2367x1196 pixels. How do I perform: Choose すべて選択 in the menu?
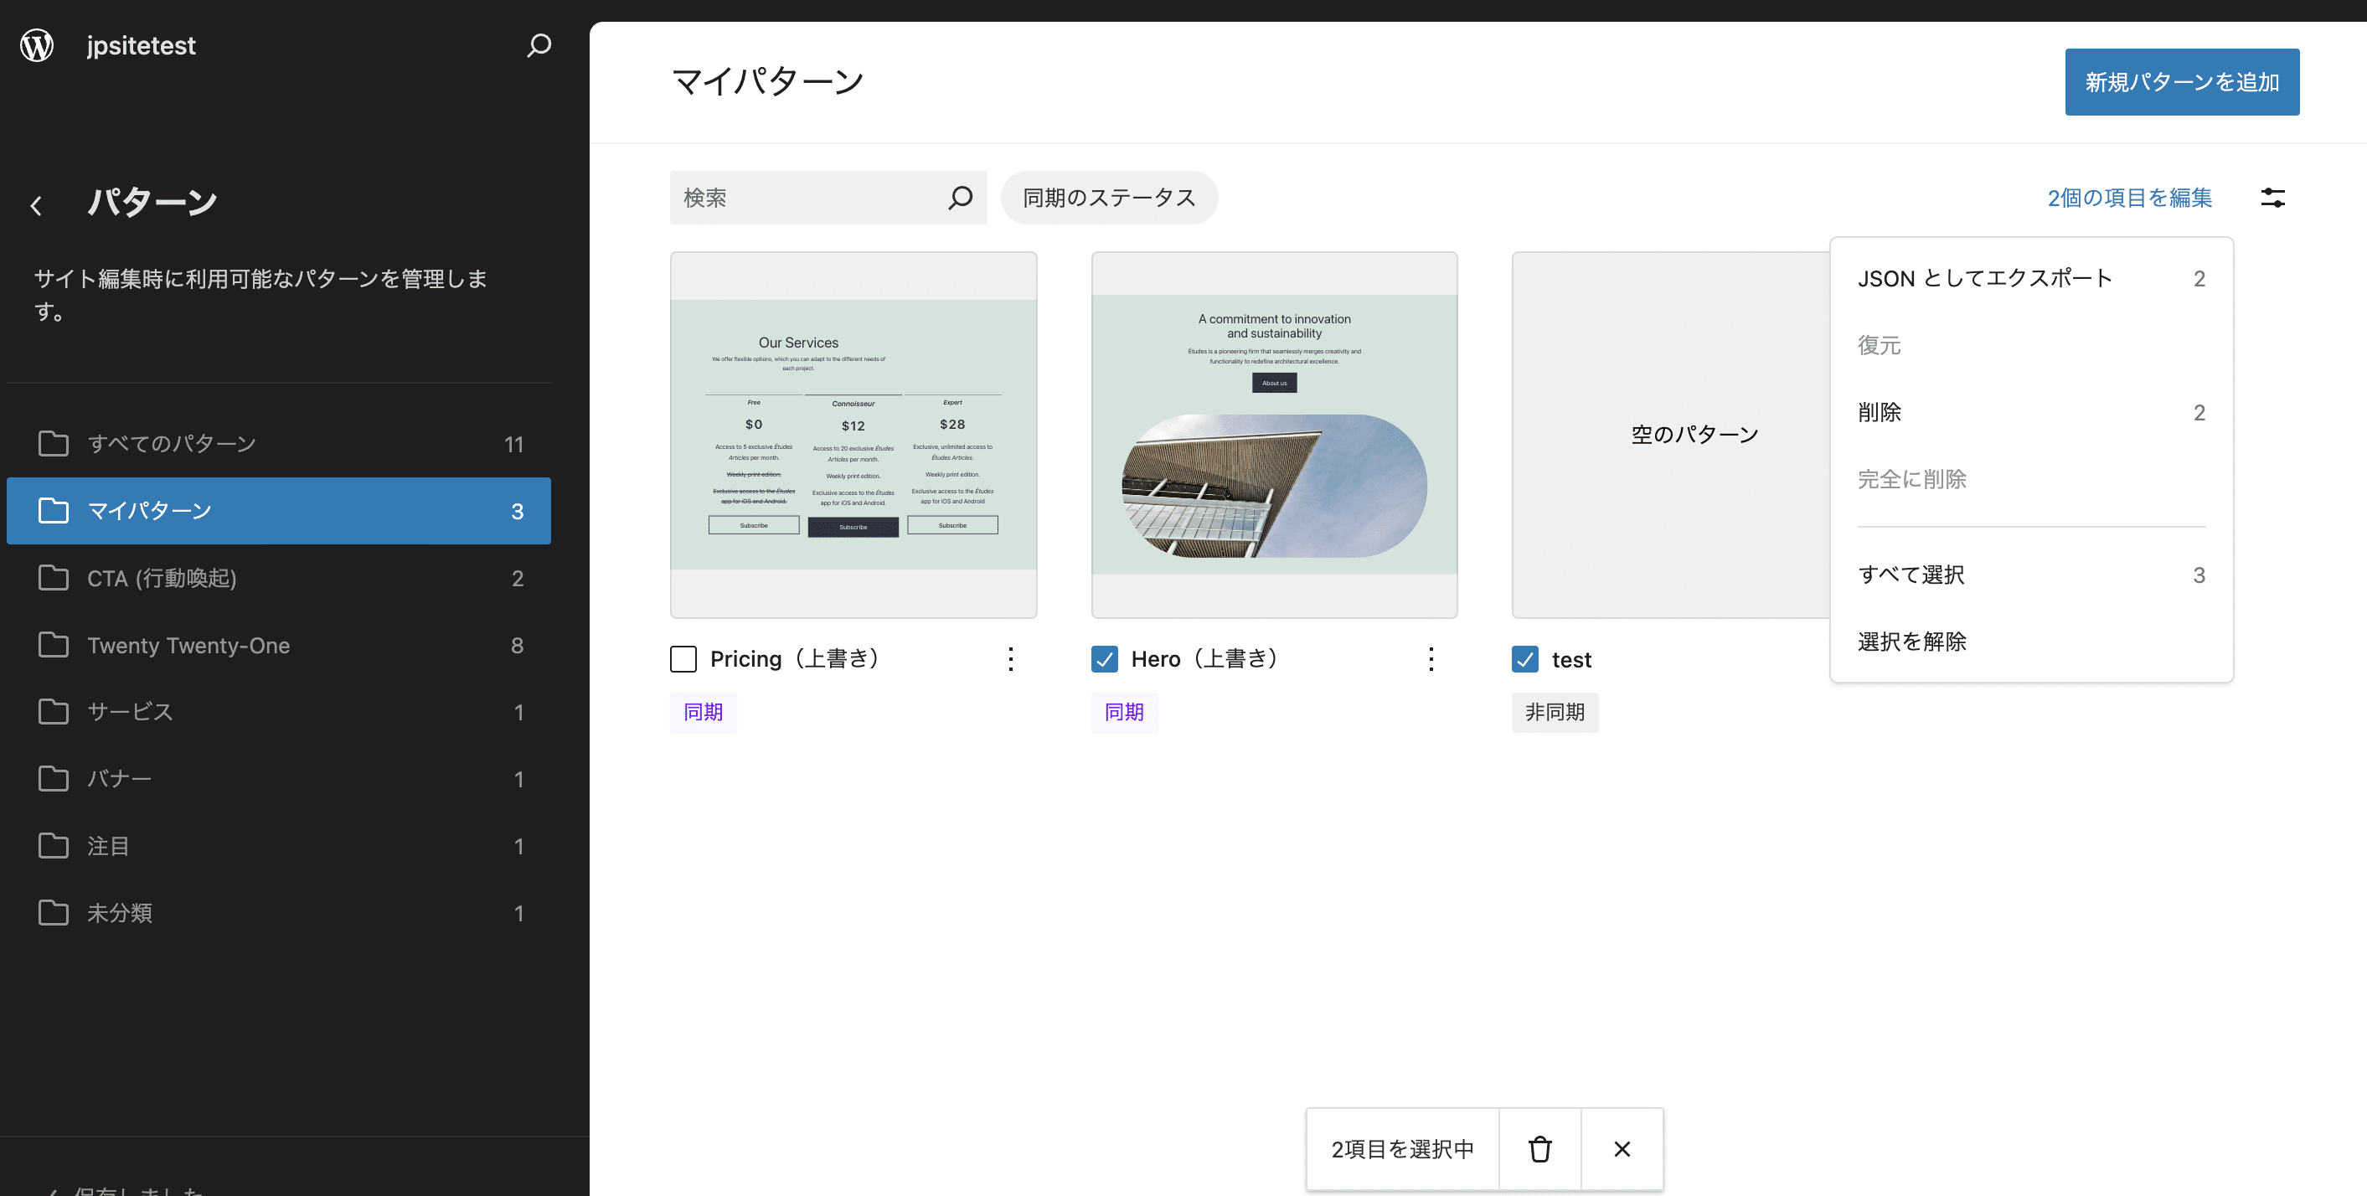tap(2030, 575)
